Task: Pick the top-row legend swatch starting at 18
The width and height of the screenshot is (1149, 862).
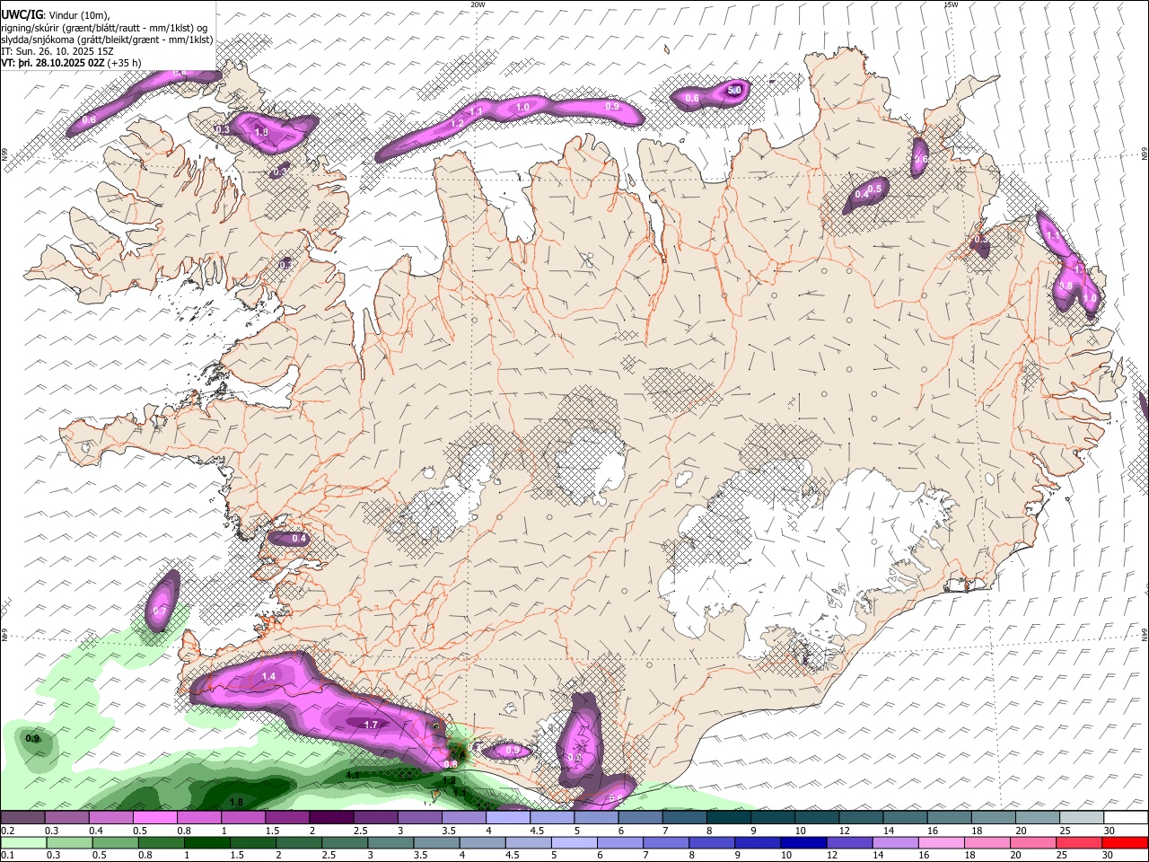Action: tap(994, 817)
